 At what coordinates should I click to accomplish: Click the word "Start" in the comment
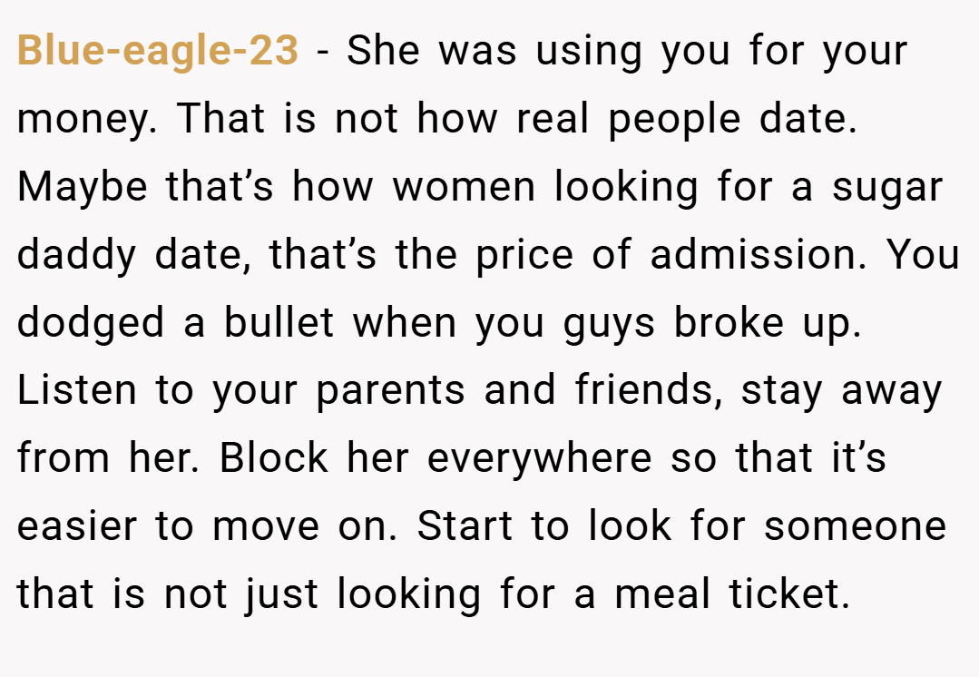tap(465, 525)
